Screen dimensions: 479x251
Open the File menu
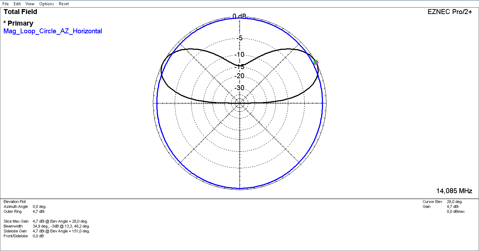pos(6,4)
